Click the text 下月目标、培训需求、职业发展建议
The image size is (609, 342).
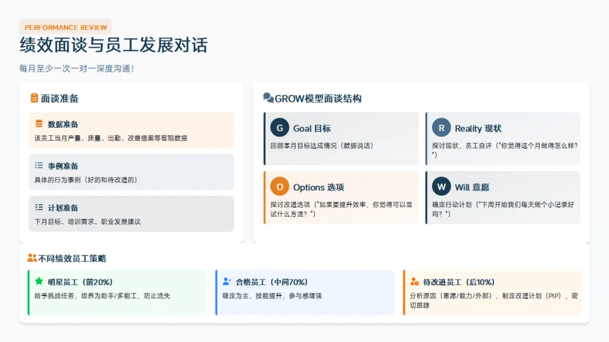tap(87, 222)
